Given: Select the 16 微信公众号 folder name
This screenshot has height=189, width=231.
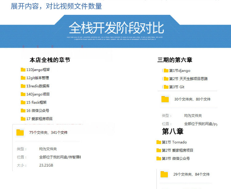Looking at the screenshot, I should tap(38, 111).
